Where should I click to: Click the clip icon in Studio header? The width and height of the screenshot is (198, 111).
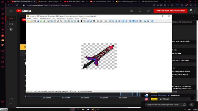(131, 11)
